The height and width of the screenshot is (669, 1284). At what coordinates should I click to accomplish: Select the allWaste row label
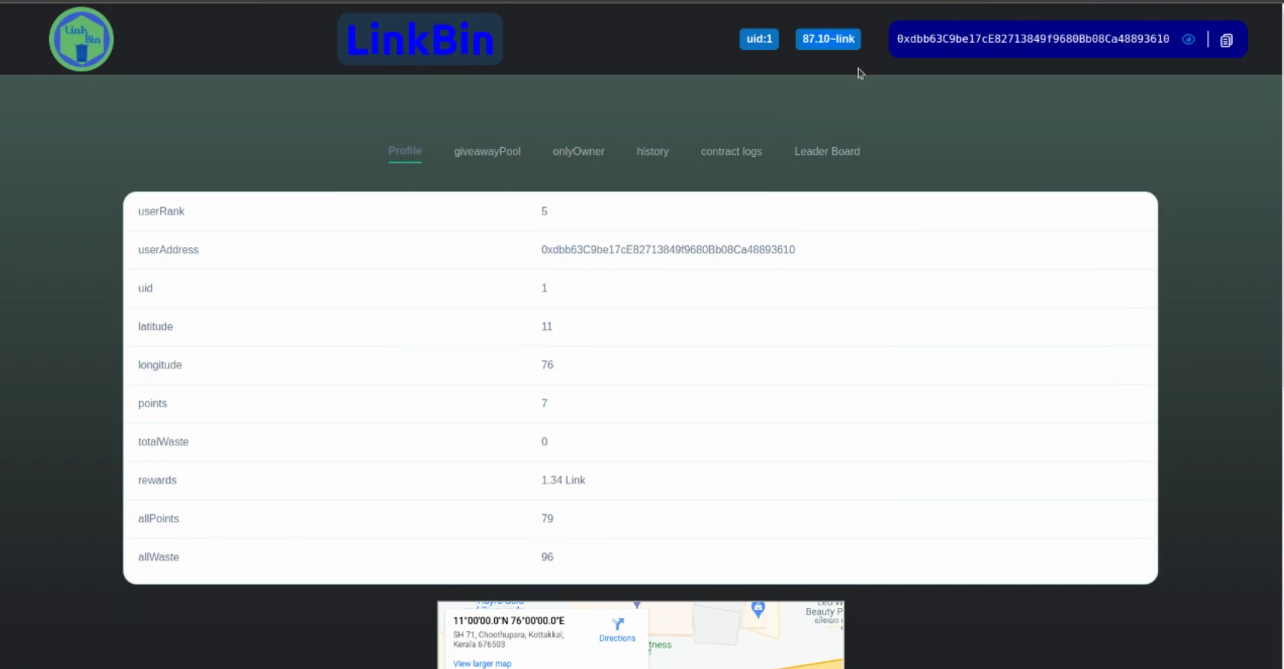coord(159,558)
